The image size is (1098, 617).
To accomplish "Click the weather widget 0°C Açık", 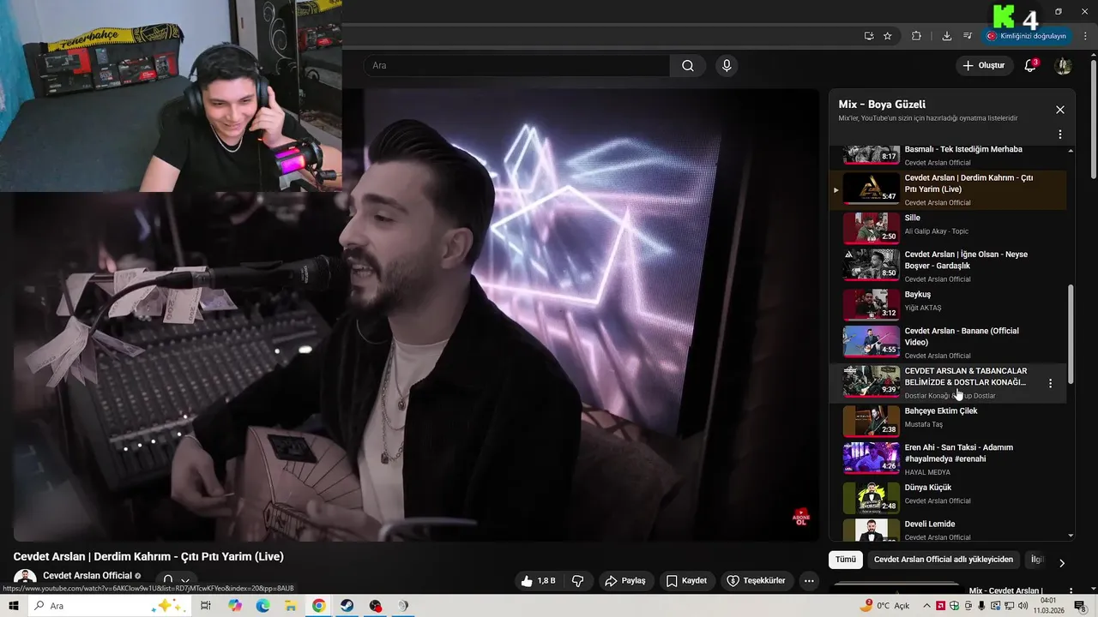I will [885, 606].
